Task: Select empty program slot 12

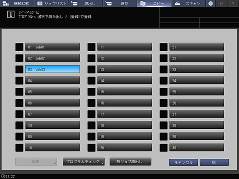Action: tap(124, 58)
